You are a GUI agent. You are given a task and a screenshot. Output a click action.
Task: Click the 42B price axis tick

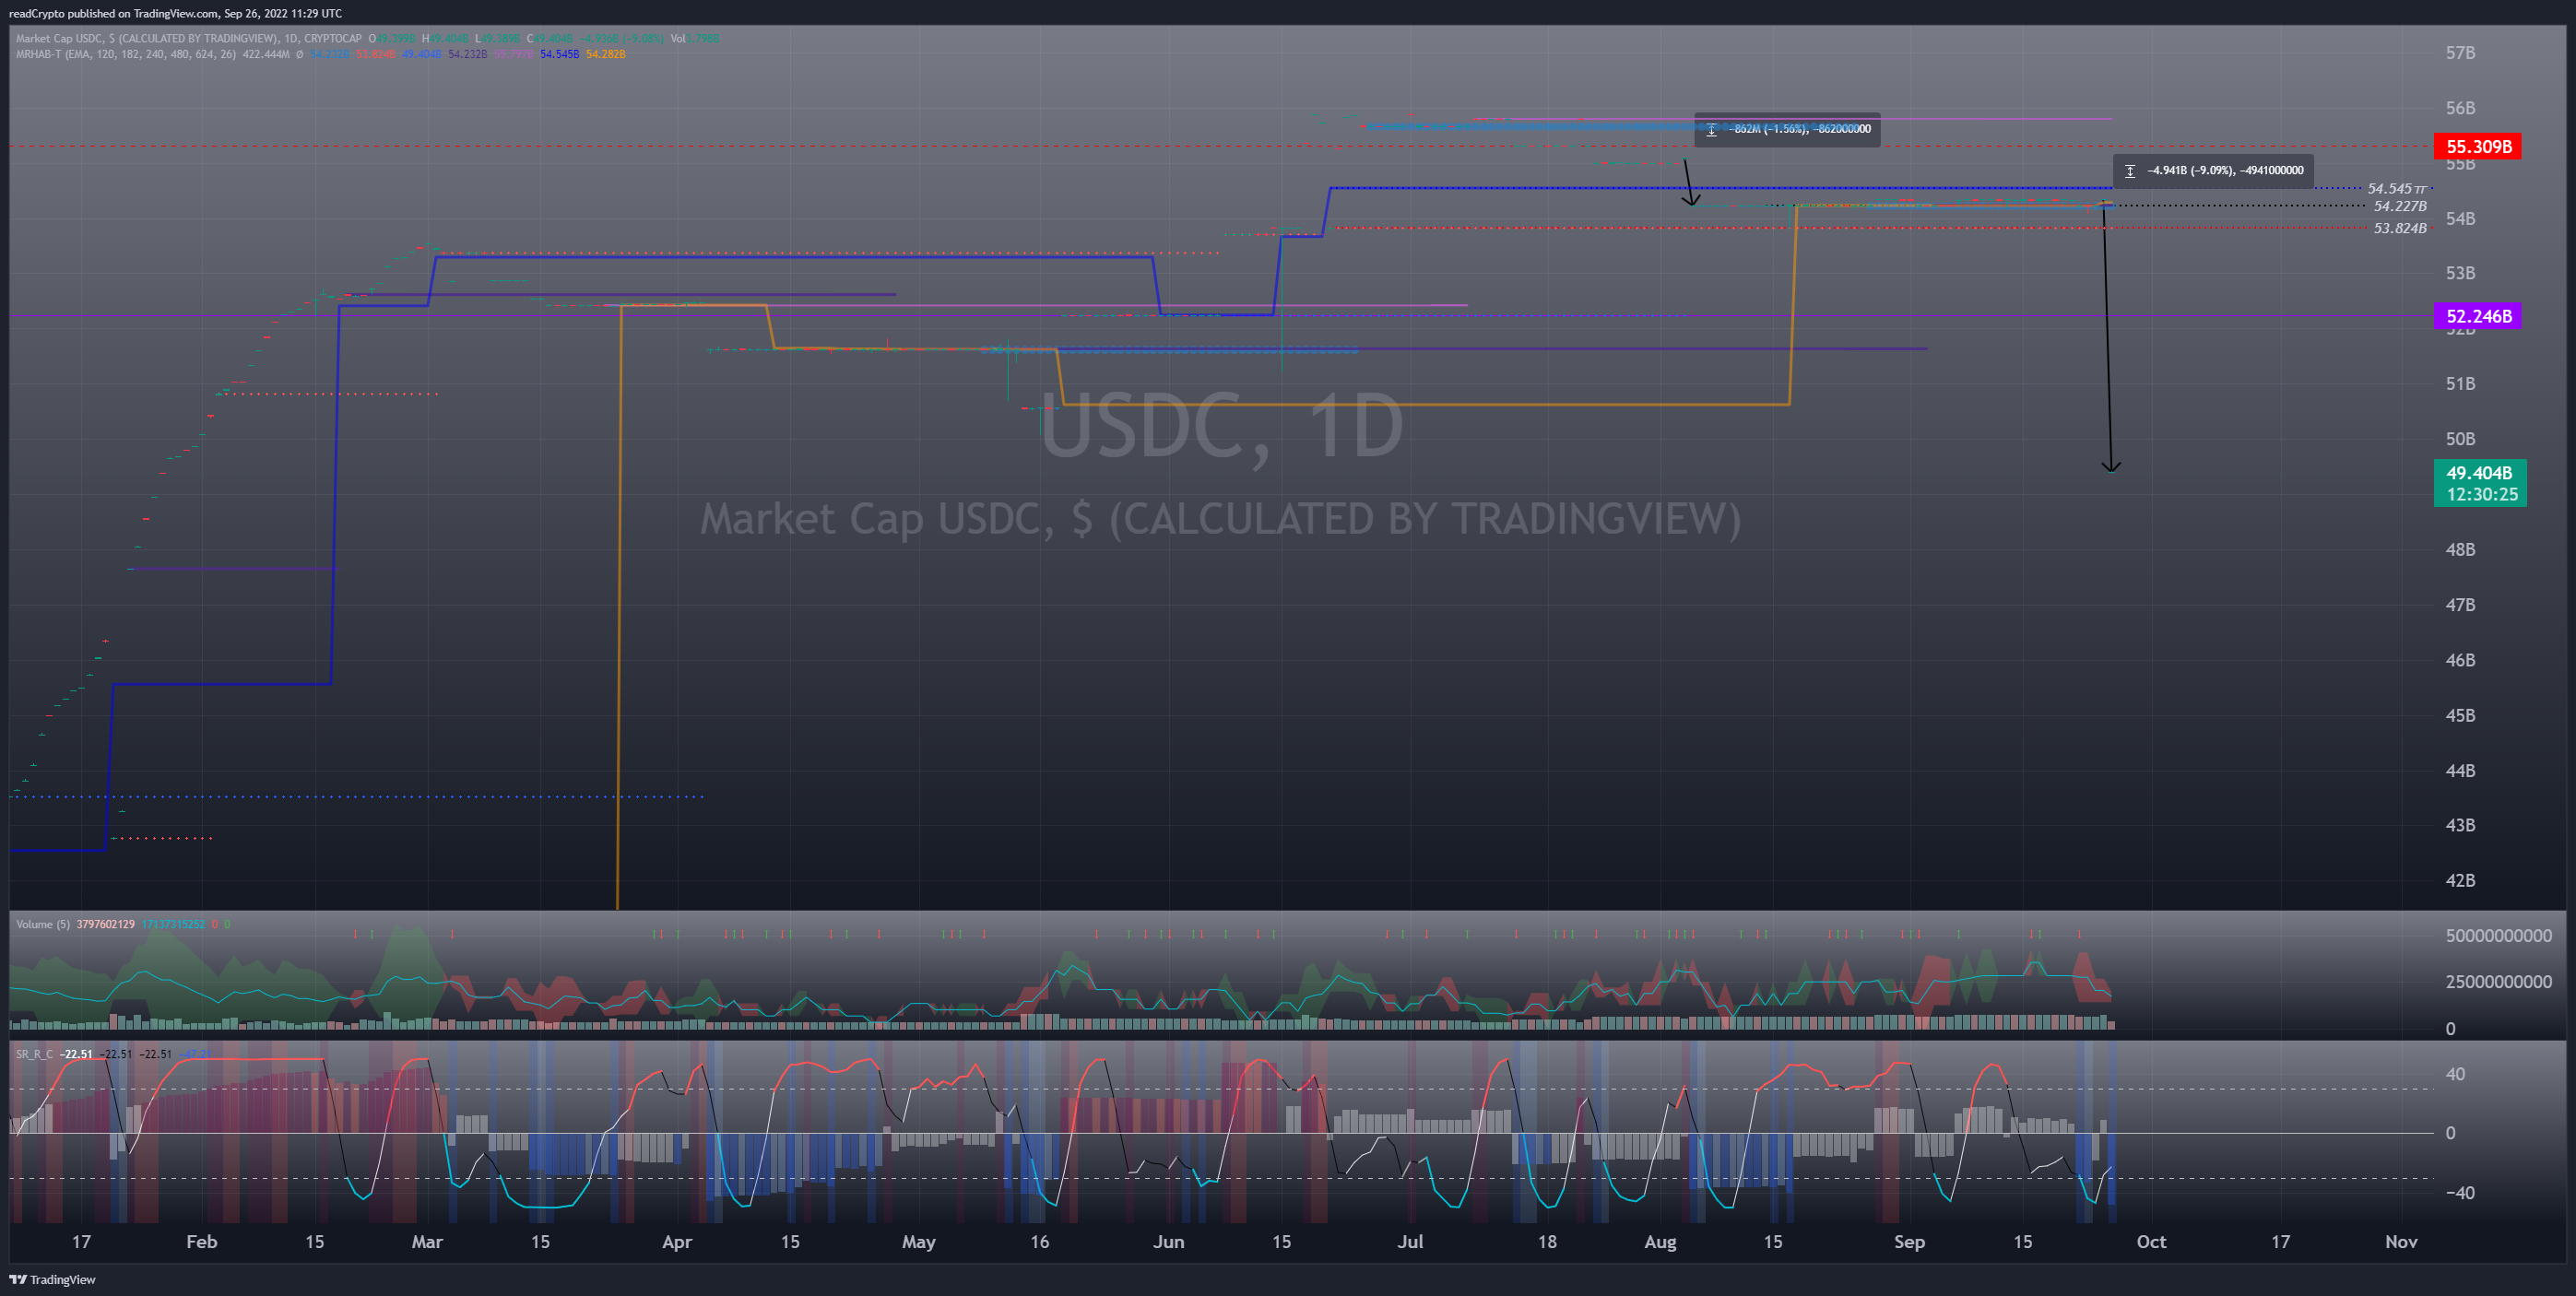pos(2460,881)
